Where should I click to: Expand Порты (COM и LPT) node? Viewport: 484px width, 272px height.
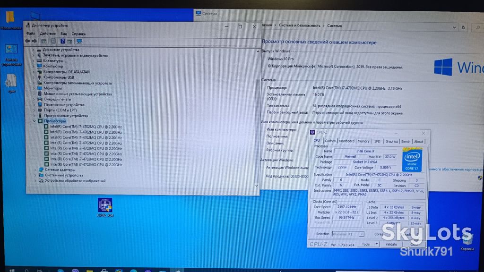pos(34,110)
